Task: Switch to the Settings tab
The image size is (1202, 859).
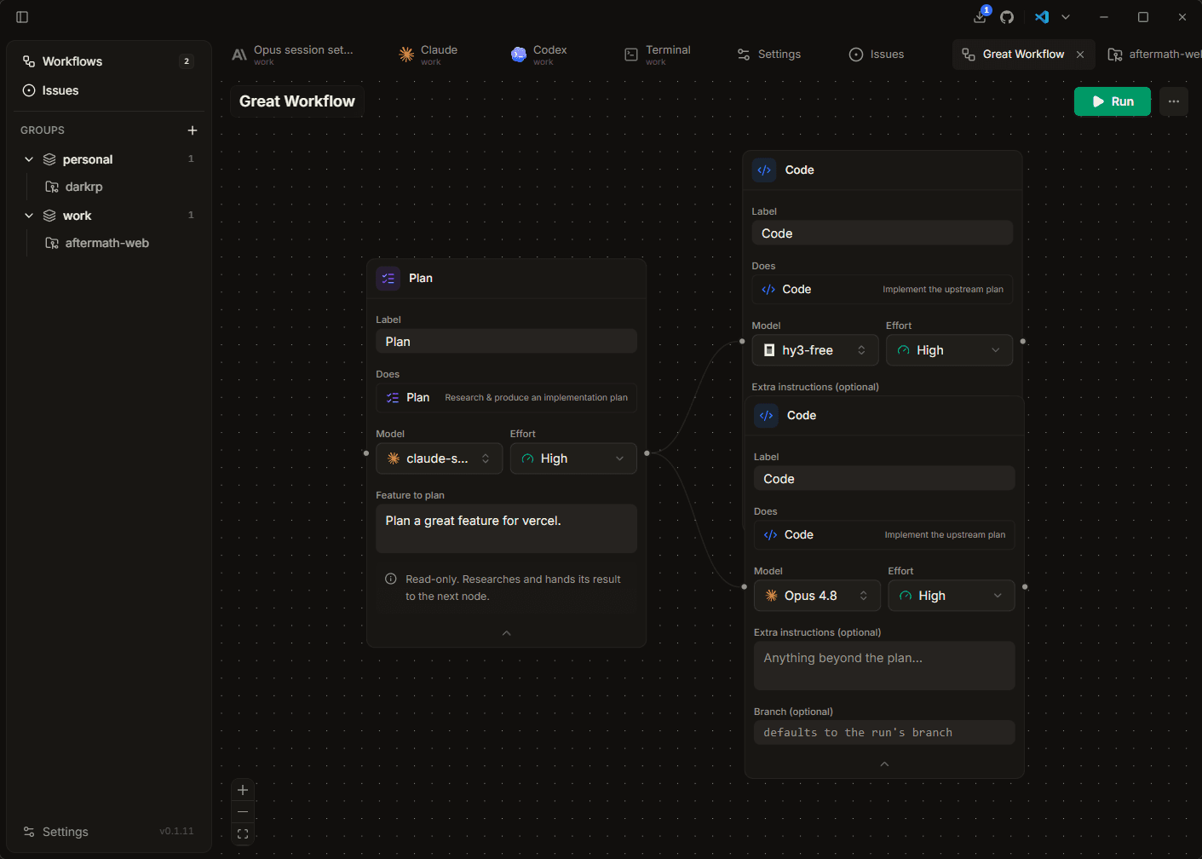Action: (769, 55)
